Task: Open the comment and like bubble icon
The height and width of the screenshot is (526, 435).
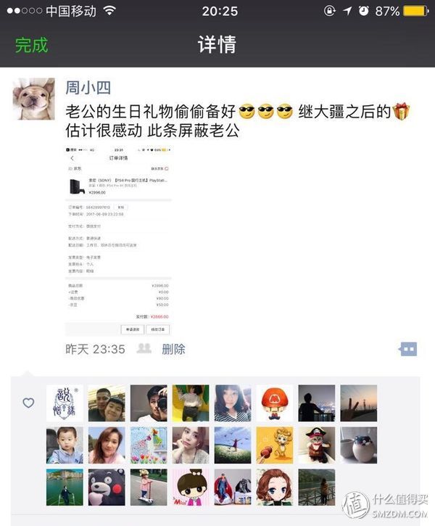Action: pos(408,349)
